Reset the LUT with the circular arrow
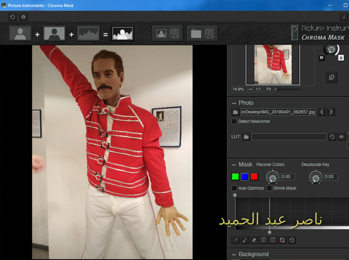This screenshot has width=349, height=260. coord(332,137)
